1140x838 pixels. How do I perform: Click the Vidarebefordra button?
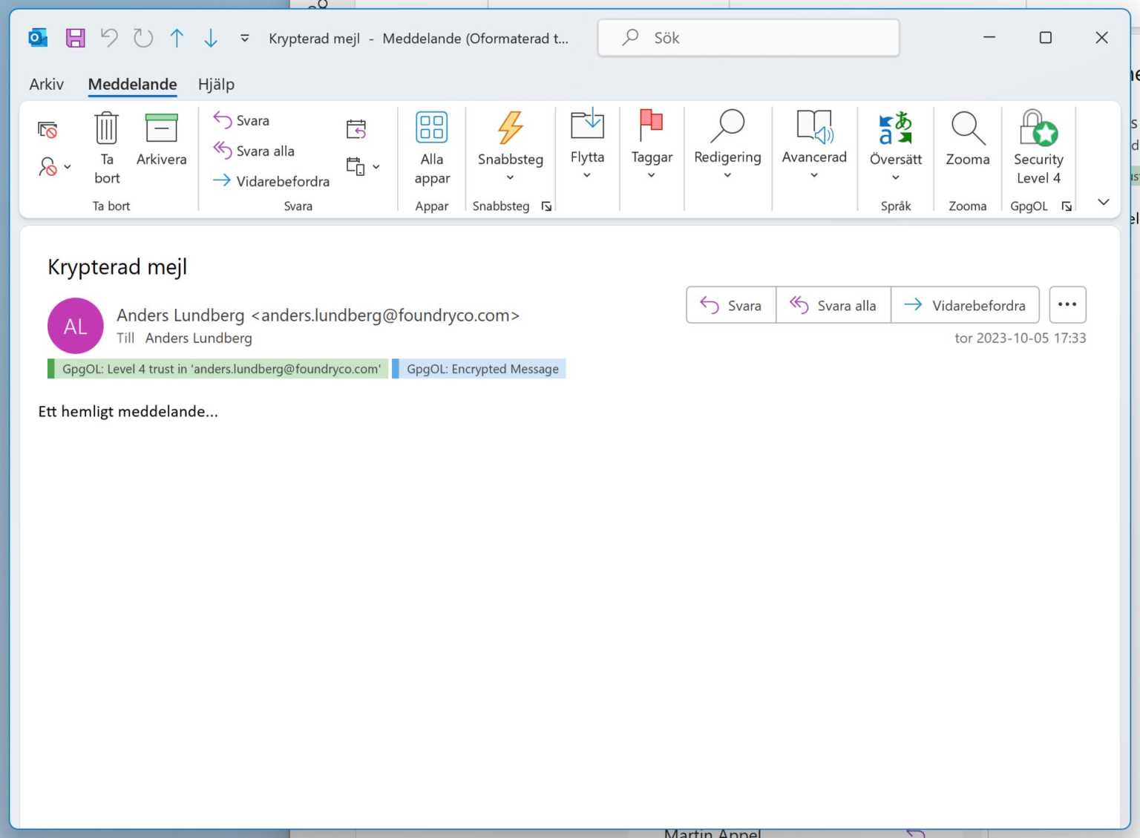click(965, 304)
